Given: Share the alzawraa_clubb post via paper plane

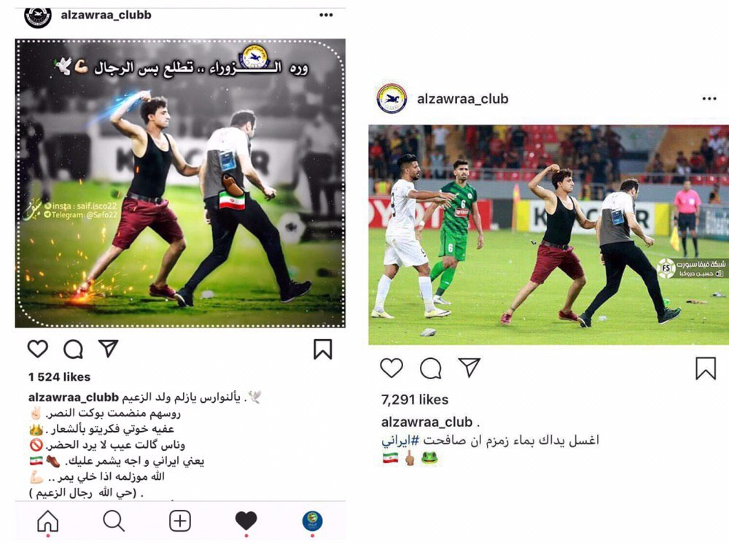Looking at the screenshot, I should coord(109,349).
